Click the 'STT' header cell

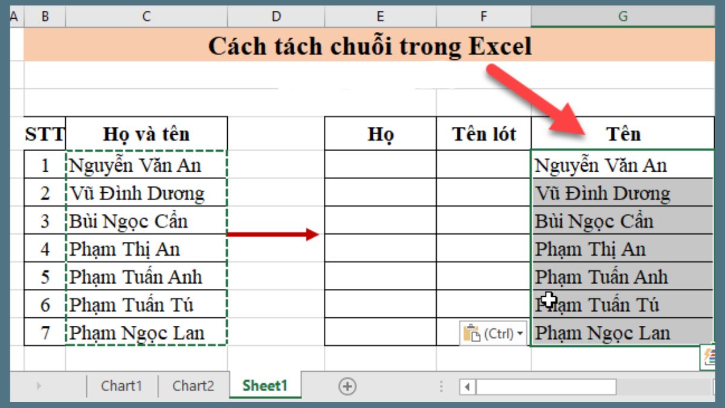click(45, 134)
